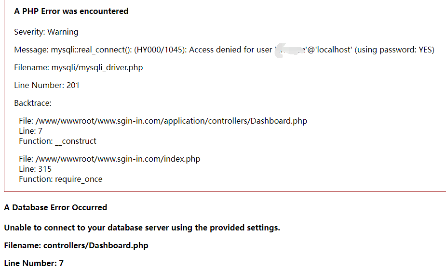The height and width of the screenshot is (280, 446).
Task: Click the bold 'Line Number: 7' text
Action: (34, 263)
